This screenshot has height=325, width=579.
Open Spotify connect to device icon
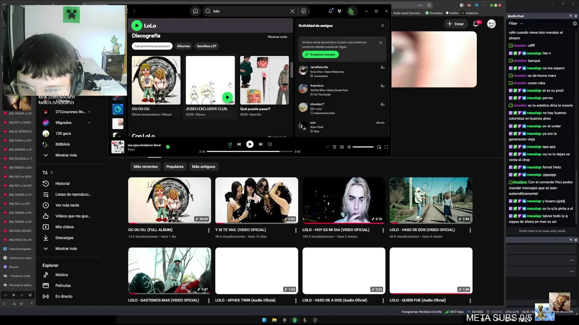(x=342, y=147)
